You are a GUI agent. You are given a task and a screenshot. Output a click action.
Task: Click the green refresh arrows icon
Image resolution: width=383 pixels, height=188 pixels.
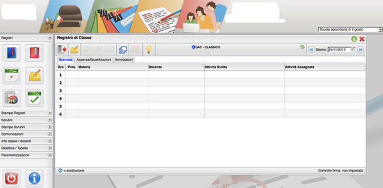pos(303,47)
